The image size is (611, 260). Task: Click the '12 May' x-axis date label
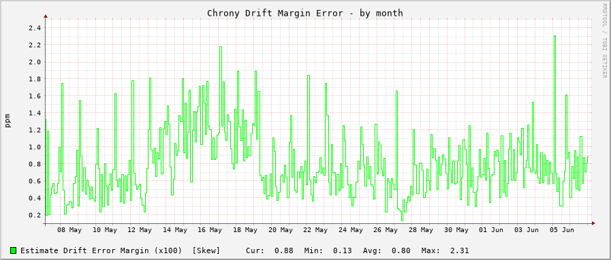point(140,231)
